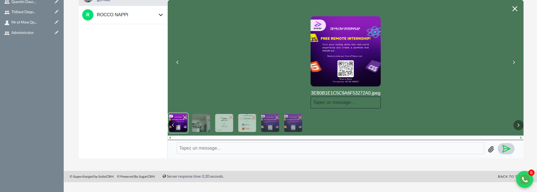Edit the Quentin Dauc... sidebar entry pencil
Screen dimensions: 537x192
pyautogui.click(x=56, y=2)
